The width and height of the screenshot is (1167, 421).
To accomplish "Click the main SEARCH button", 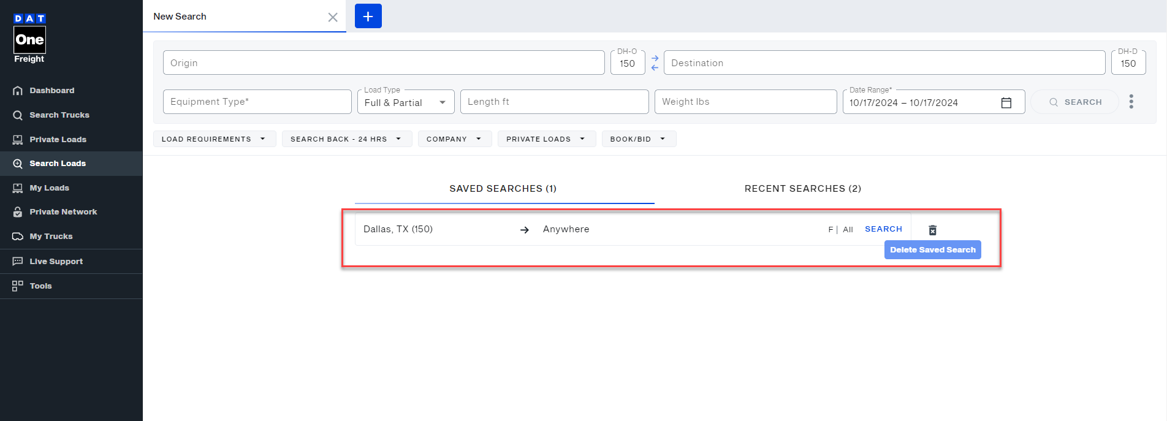I will click(x=1075, y=102).
